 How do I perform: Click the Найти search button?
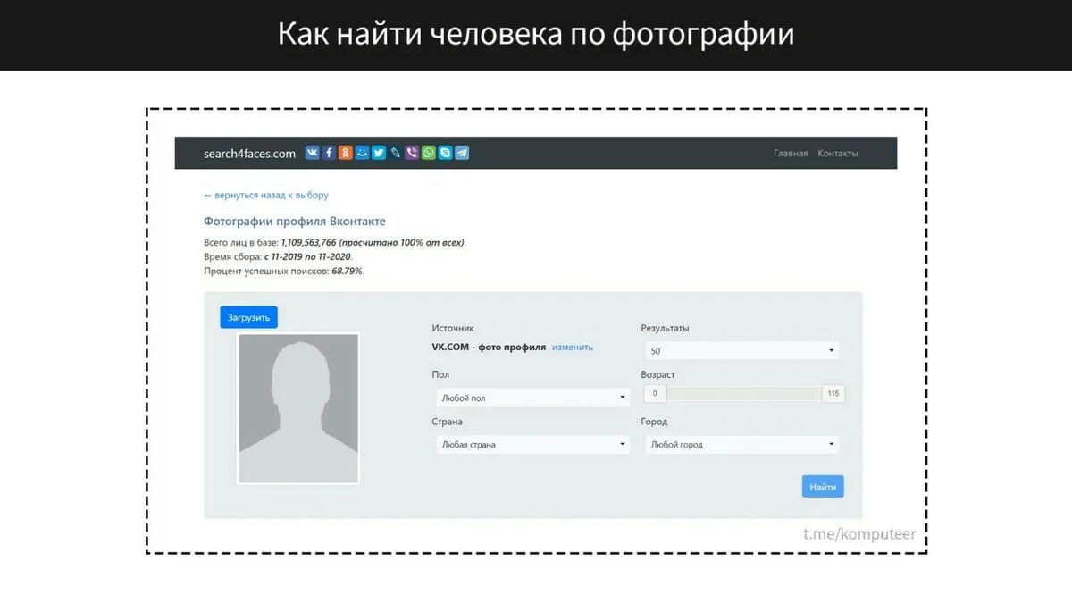[x=822, y=486]
